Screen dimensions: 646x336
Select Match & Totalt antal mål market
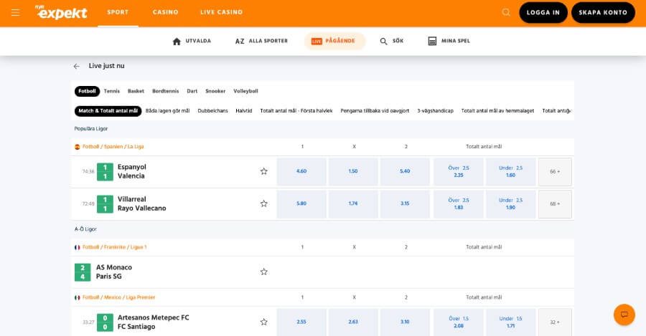tap(108, 111)
